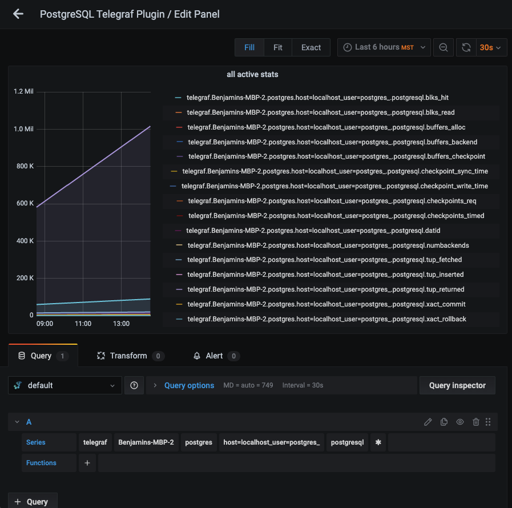
Task: Switch to the Transform tab
Action: (130, 356)
